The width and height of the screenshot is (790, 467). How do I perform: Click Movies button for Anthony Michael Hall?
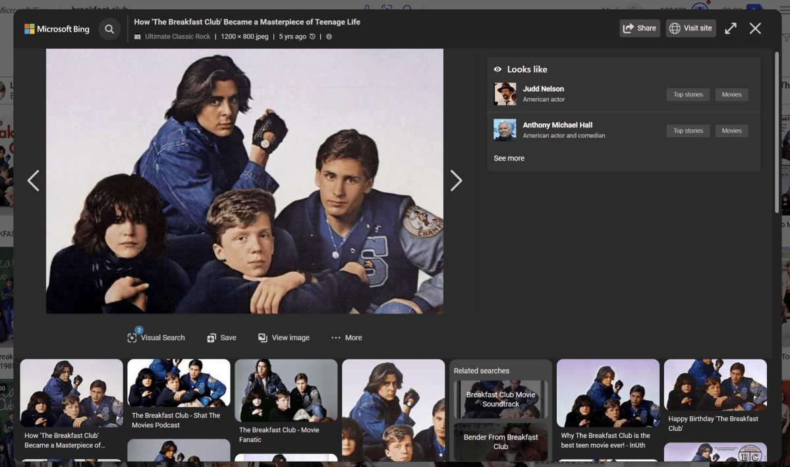731,131
